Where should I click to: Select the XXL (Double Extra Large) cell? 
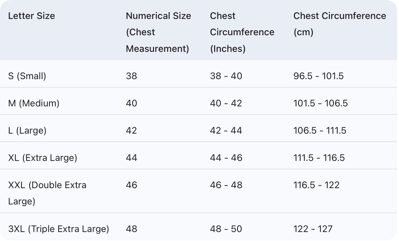pos(47,193)
